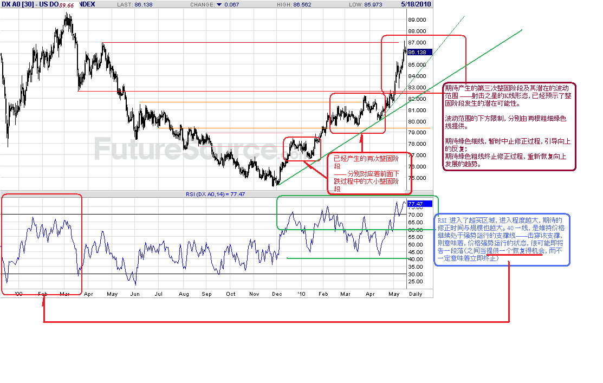603x383 pixels.
Task: Click the Jun month label on time axis
Action: (135, 294)
